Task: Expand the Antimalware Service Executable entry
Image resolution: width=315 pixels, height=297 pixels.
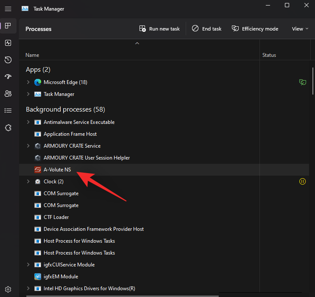Action: click(x=28, y=122)
